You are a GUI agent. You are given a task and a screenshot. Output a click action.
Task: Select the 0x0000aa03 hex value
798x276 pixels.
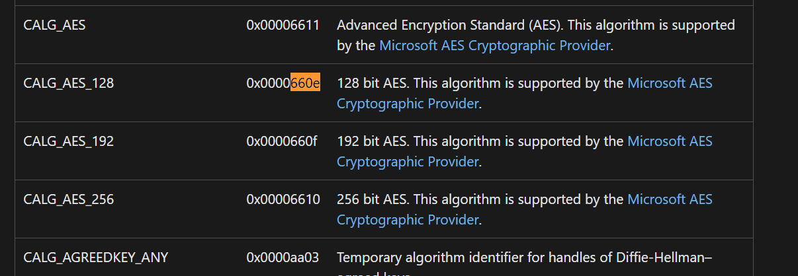click(x=283, y=258)
